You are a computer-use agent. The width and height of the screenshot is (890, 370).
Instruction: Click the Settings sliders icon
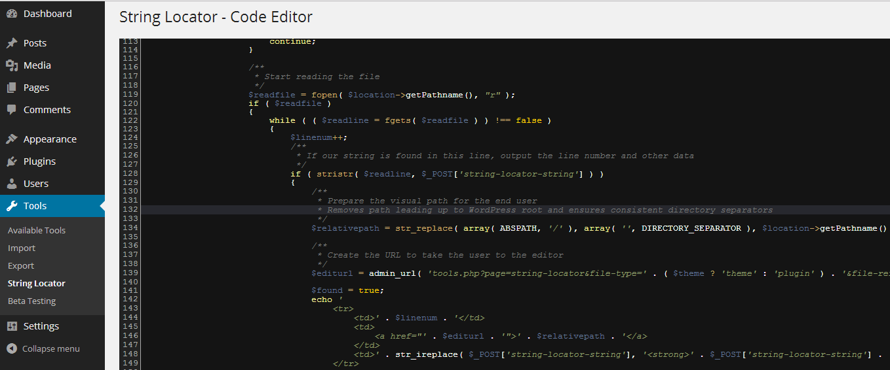12,326
